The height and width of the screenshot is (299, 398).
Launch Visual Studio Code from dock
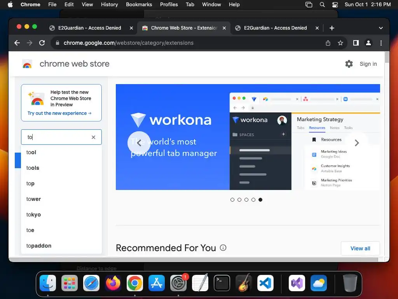(x=265, y=283)
